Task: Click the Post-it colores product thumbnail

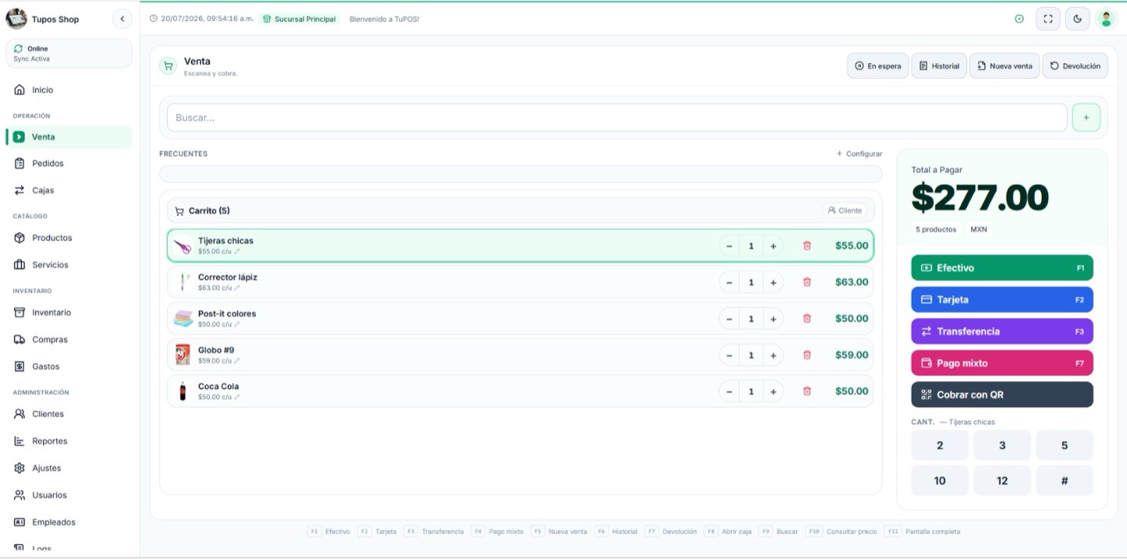Action: [183, 319]
